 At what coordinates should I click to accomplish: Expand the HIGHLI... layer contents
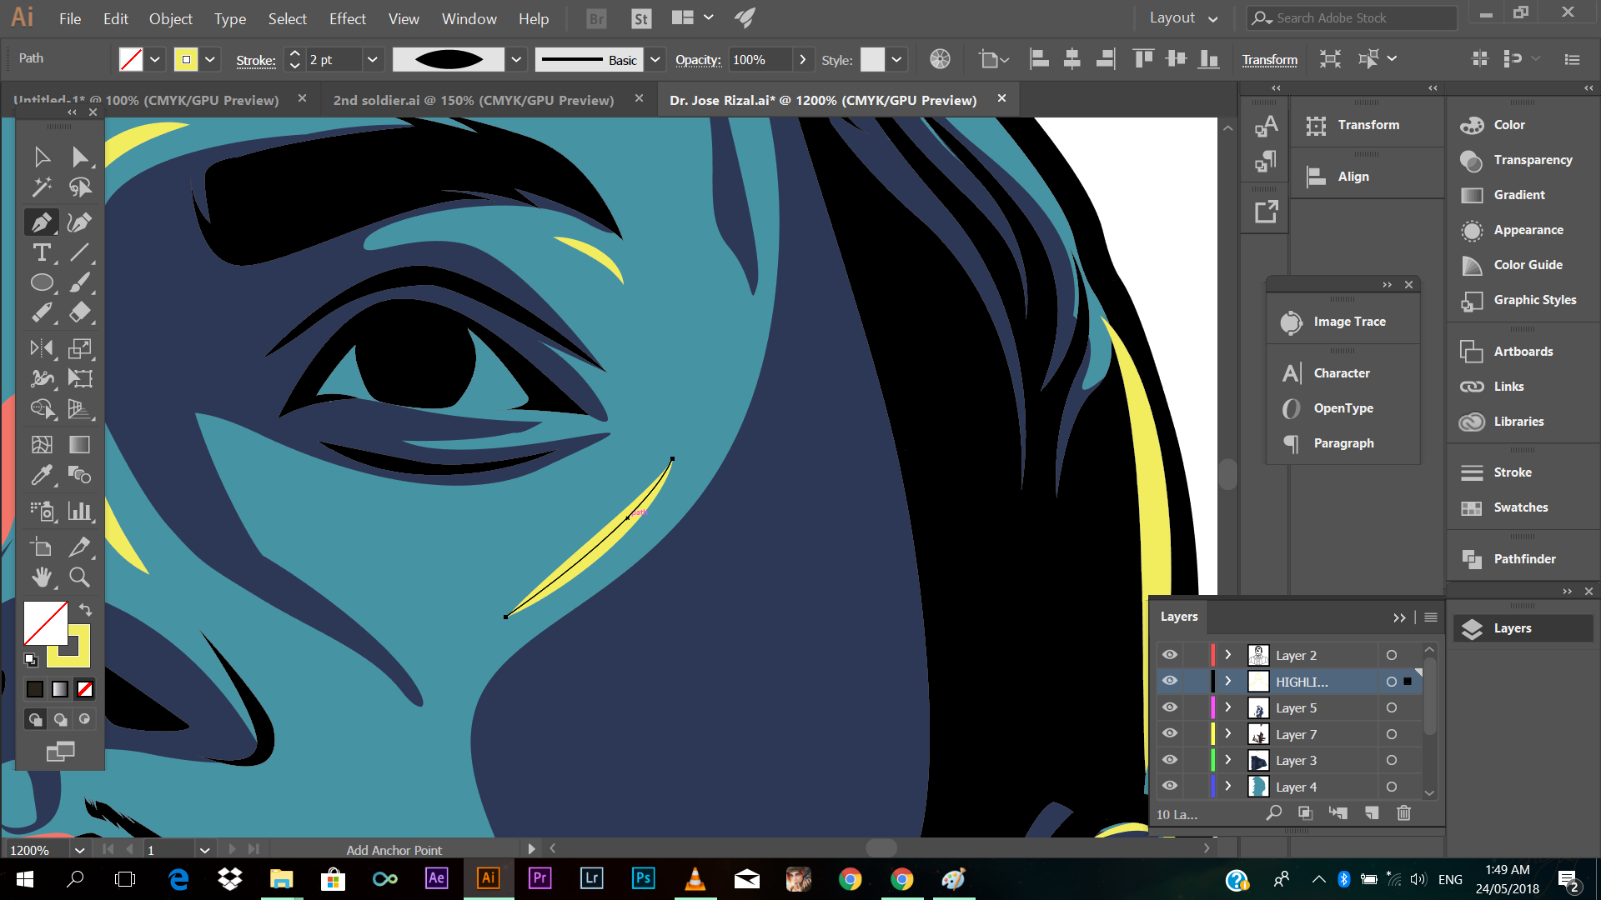click(x=1228, y=682)
